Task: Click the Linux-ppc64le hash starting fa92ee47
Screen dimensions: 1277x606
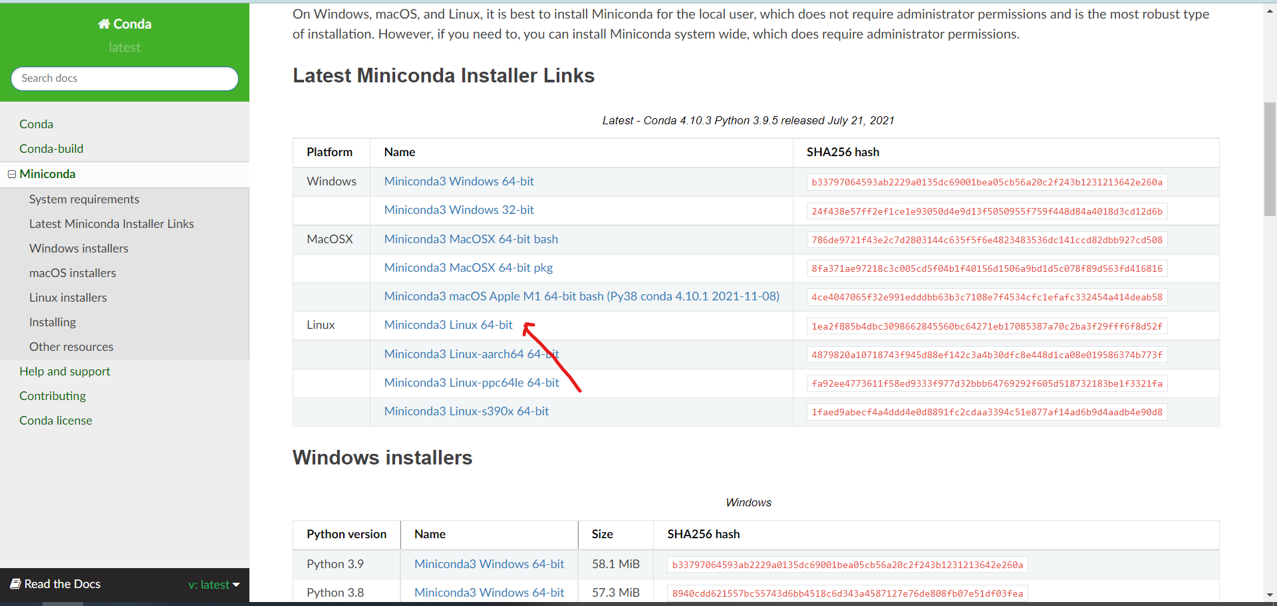Action: tap(987, 383)
